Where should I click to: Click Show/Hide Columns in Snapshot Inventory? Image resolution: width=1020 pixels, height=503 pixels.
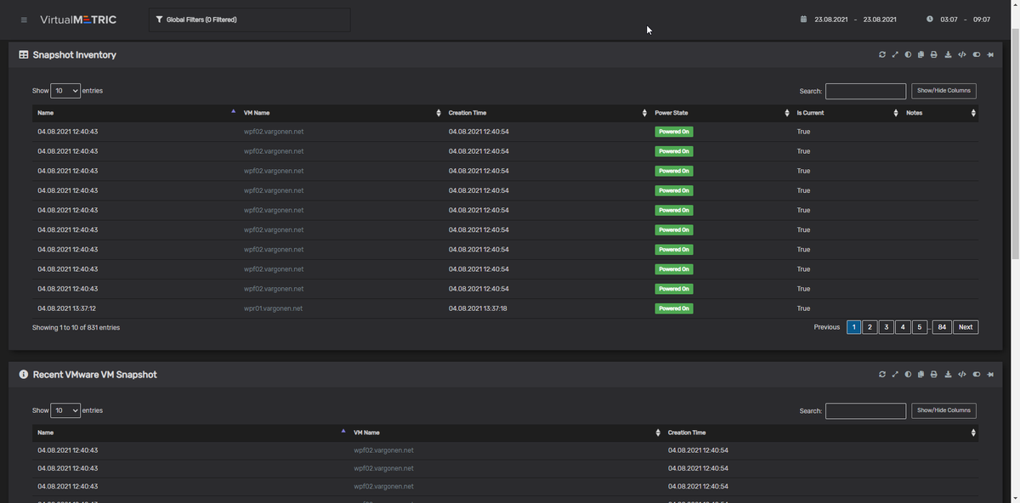943,91
